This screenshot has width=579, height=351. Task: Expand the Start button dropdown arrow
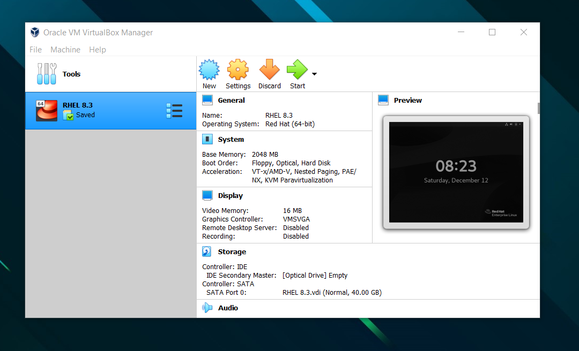[314, 74]
